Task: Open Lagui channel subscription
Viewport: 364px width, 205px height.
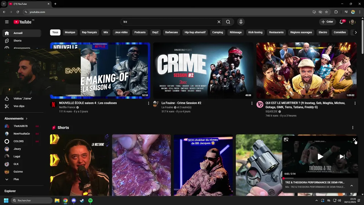Action: pos(22,156)
